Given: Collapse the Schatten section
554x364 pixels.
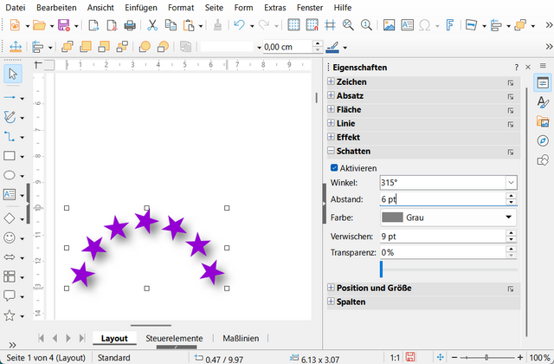Looking at the screenshot, I should click(332, 152).
